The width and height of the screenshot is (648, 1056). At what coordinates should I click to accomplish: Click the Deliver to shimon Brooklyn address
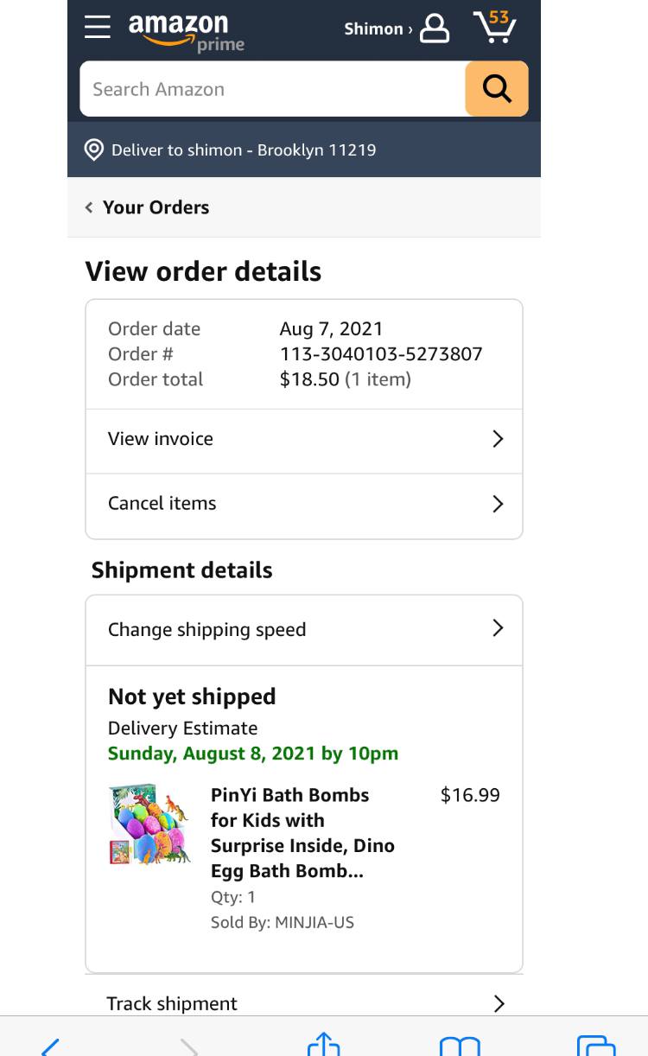[244, 149]
